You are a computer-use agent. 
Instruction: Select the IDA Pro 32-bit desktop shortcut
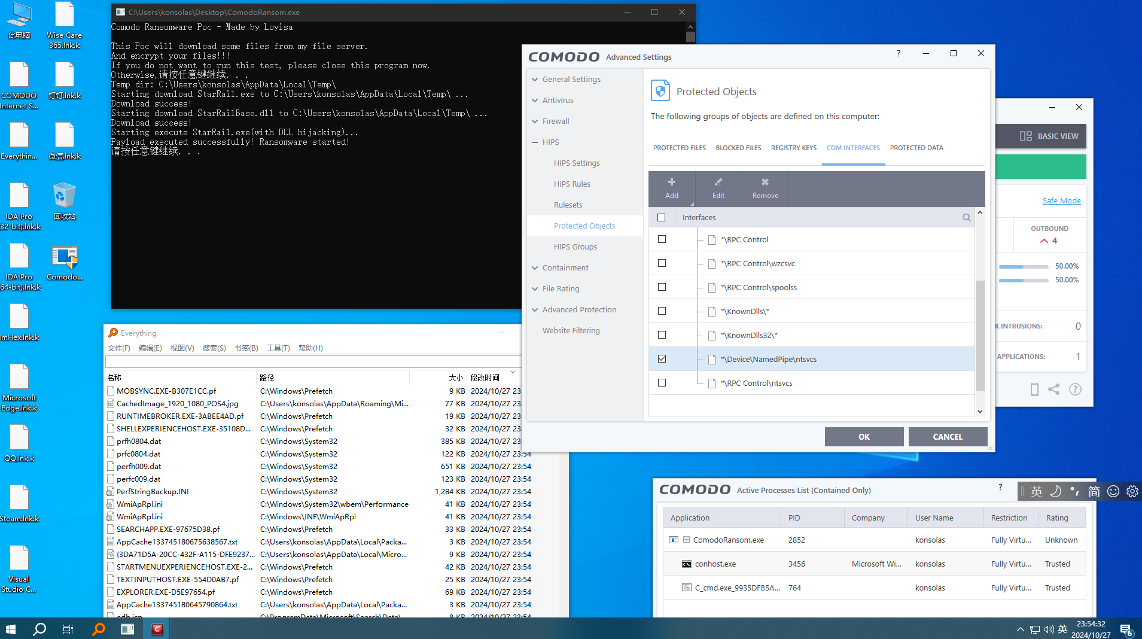19,206
